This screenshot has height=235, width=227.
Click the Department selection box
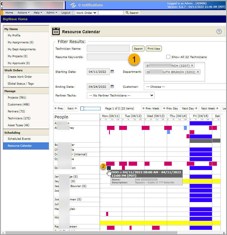(174, 72)
